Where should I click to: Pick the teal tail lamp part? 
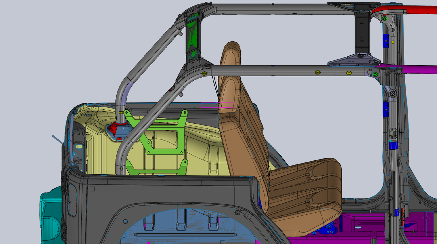[51, 217]
